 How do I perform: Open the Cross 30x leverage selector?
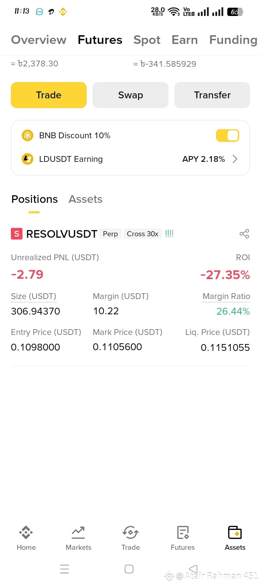click(x=142, y=234)
